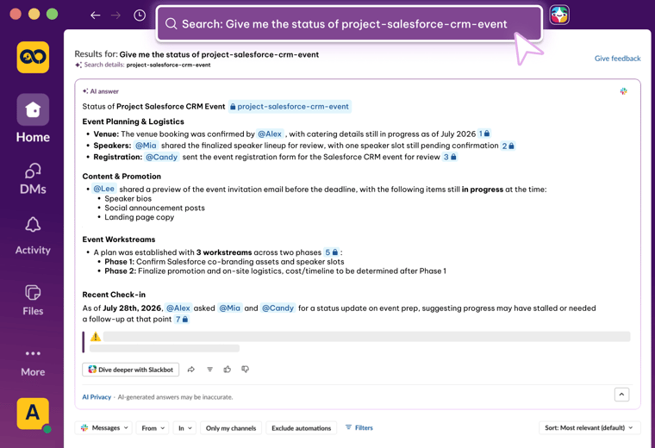Toggle Exclude automations filter
This screenshot has height=448, width=655.
tap(301, 428)
